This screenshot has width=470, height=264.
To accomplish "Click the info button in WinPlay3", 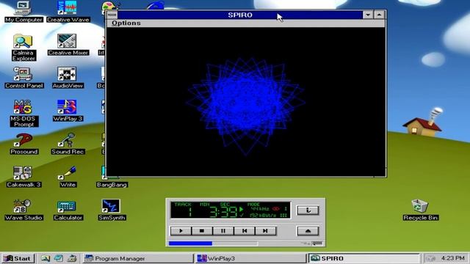I will (308, 210).
